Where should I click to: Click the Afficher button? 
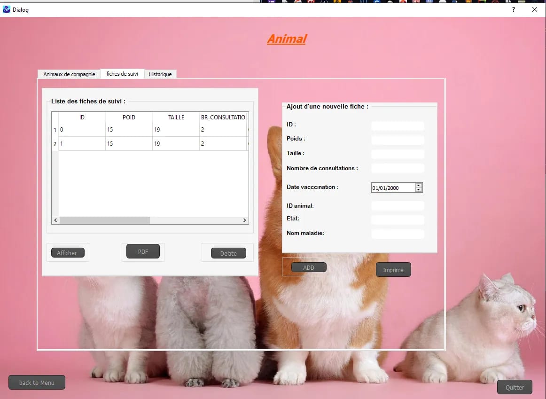point(68,252)
